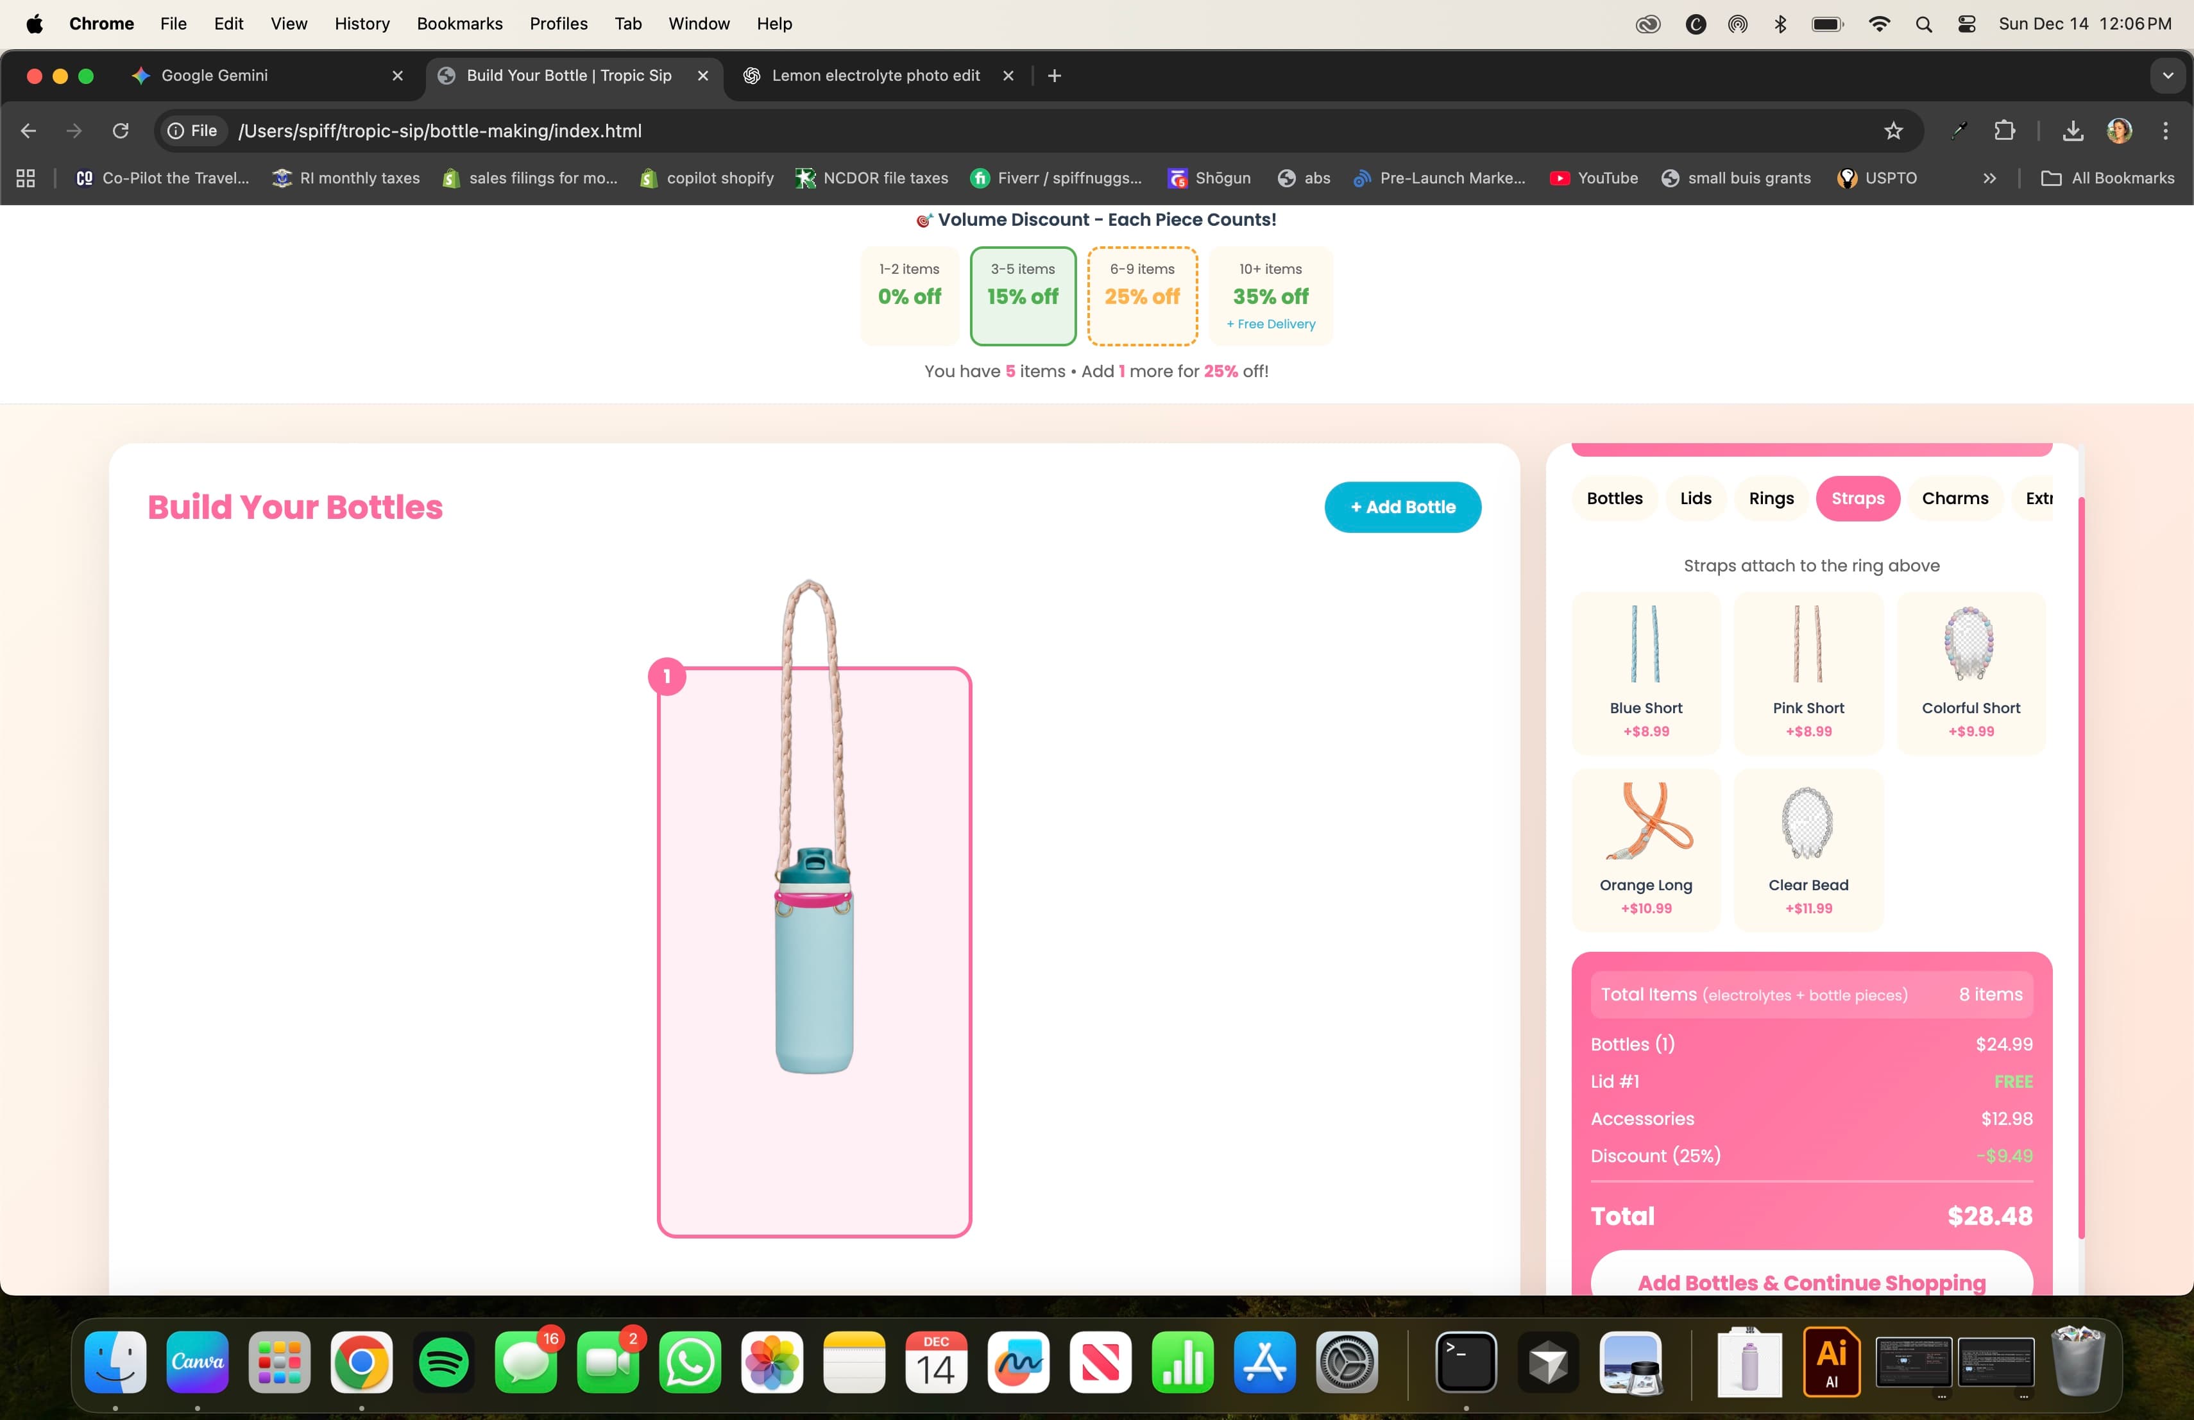Viewport: 2194px width, 1420px height.
Task: Click the eyedropper extension icon in the toolbar
Action: [x=1958, y=131]
